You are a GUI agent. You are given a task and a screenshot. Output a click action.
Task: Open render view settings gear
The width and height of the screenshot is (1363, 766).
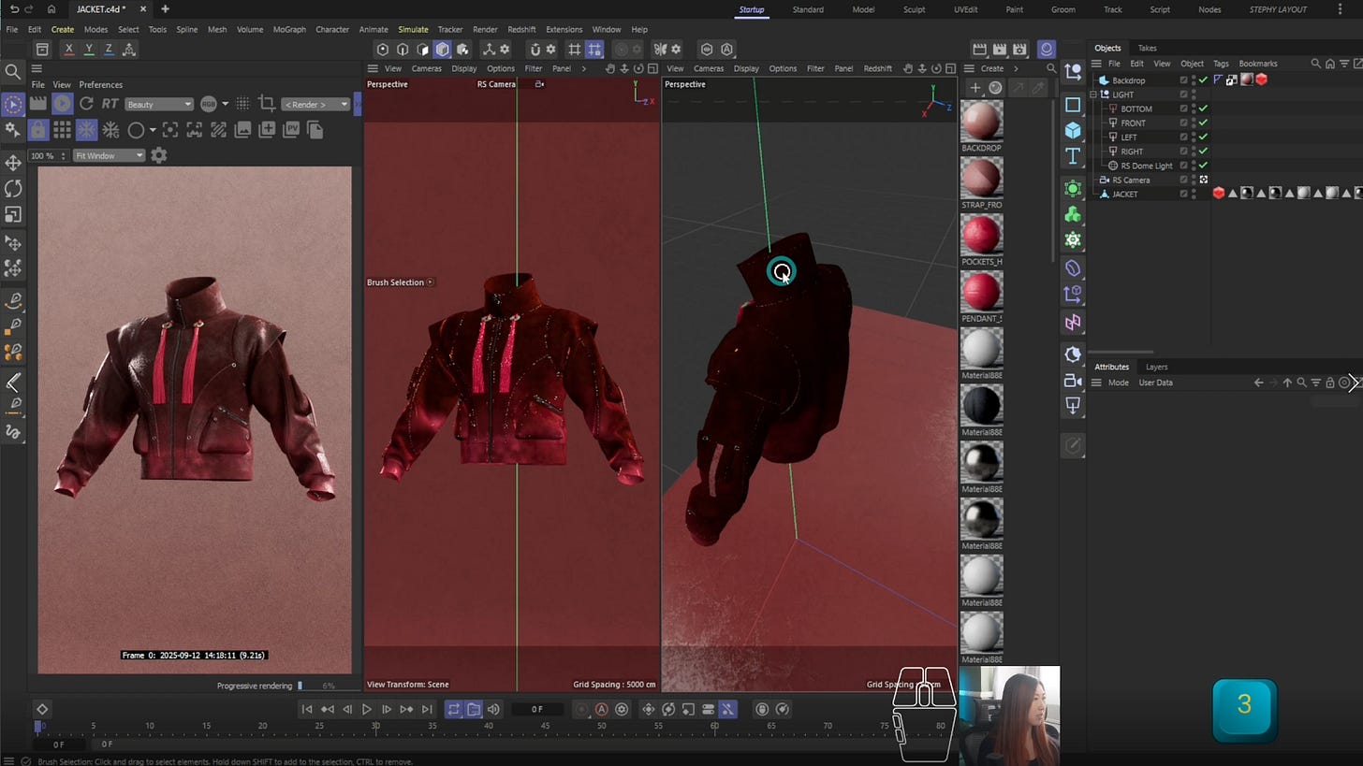[x=159, y=155]
